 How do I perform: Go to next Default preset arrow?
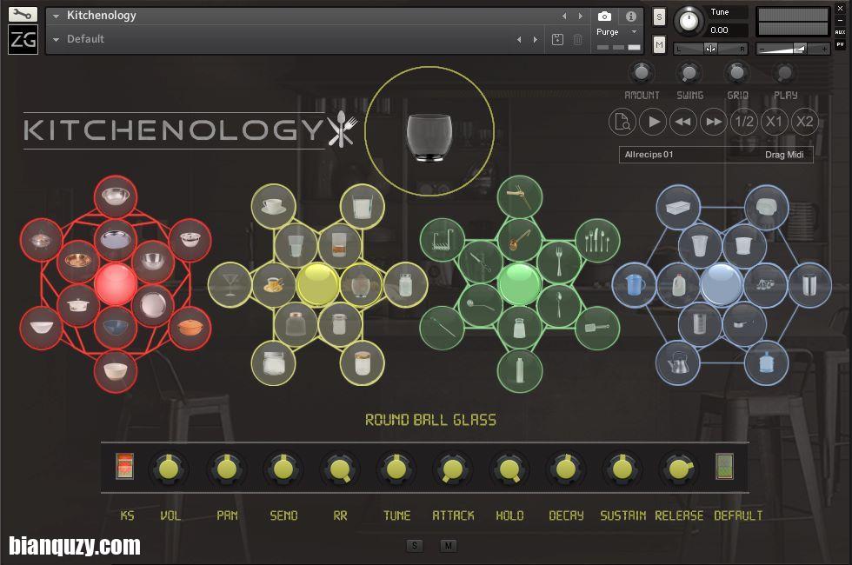(536, 40)
